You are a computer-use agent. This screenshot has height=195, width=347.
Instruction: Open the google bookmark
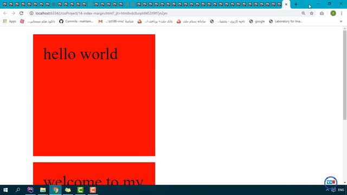point(257,22)
